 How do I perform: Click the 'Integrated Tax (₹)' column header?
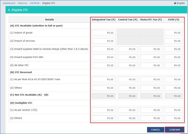pos(103,20)
